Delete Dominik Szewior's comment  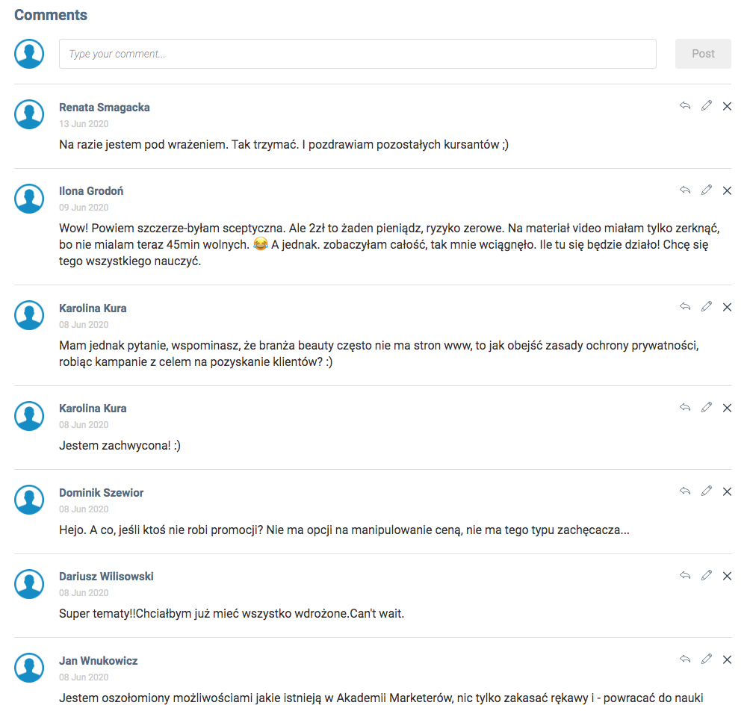click(727, 491)
